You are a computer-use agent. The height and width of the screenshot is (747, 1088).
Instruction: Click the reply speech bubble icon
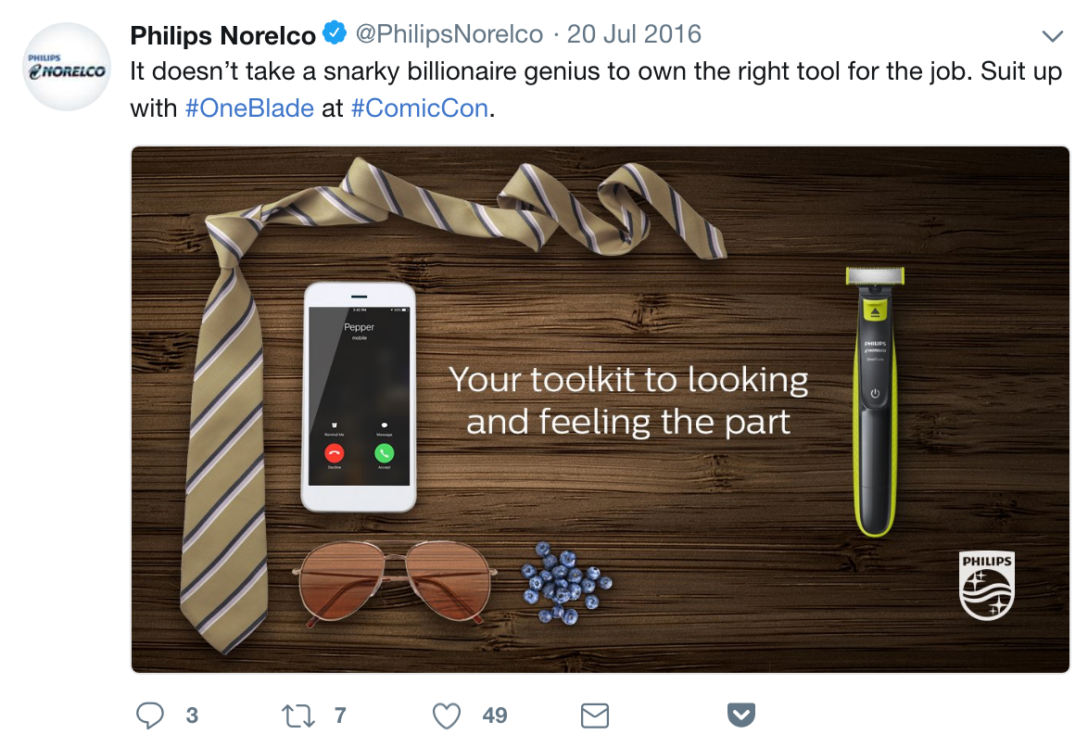150,715
